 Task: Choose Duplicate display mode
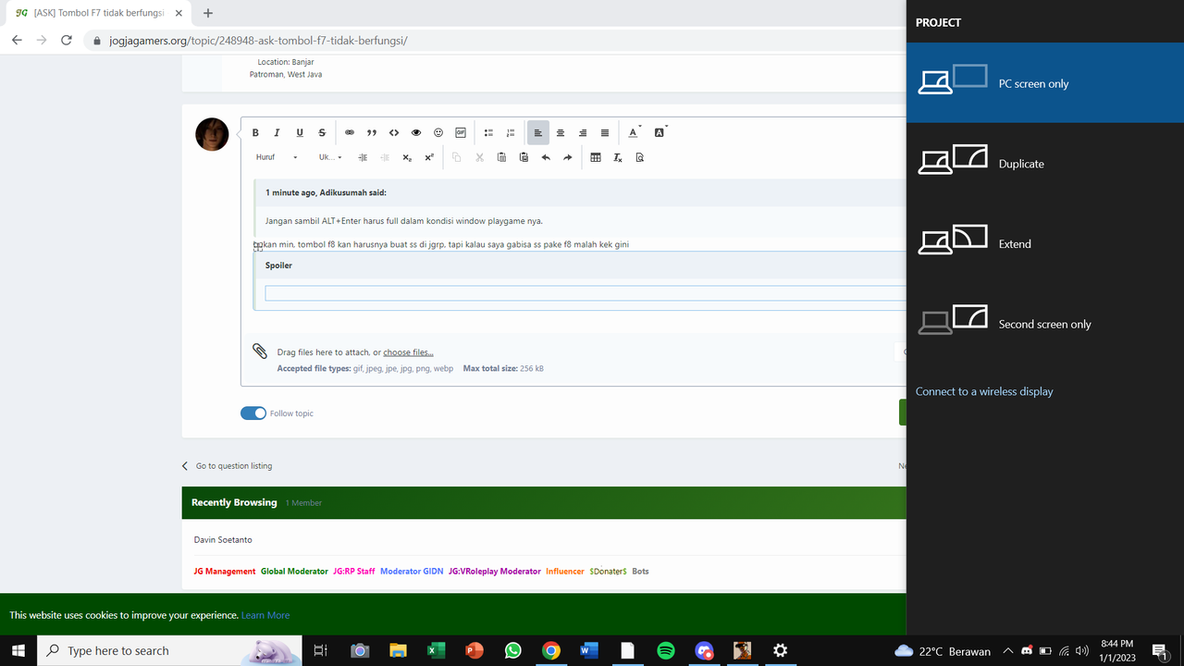pyautogui.click(x=1045, y=164)
